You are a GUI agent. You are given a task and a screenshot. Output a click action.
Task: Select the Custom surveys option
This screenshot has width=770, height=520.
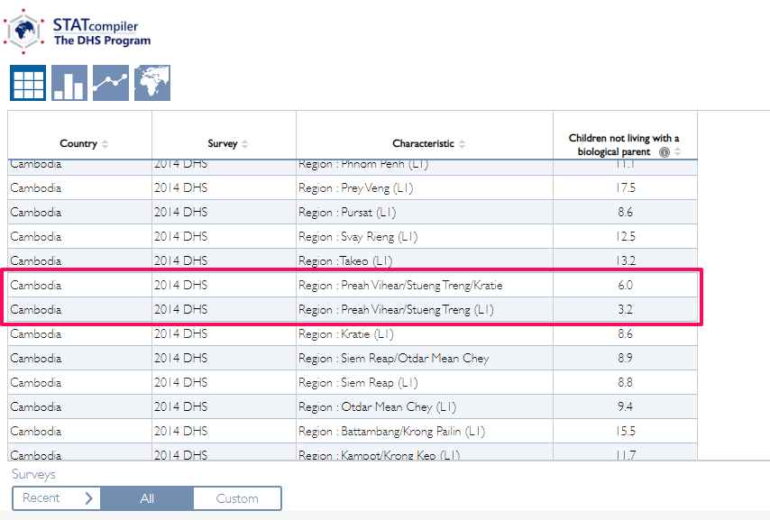(x=236, y=498)
